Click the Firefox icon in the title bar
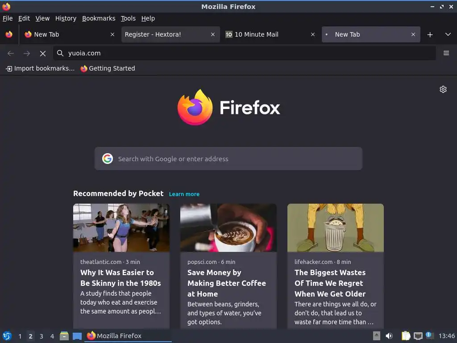The height and width of the screenshot is (343, 457). [6, 6]
